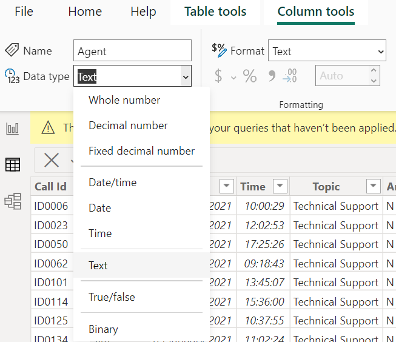Select cell ID0114
The image size is (396, 342).
click(x=51, y=301)
